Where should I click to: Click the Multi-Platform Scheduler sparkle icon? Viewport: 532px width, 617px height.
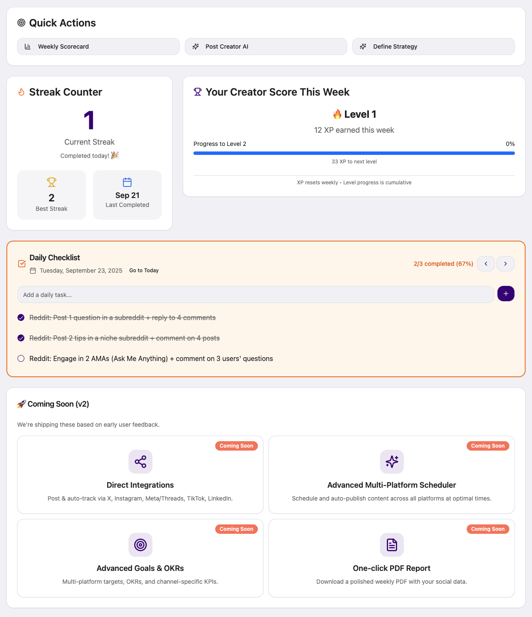pyautogui.click(x=392, y=462)
